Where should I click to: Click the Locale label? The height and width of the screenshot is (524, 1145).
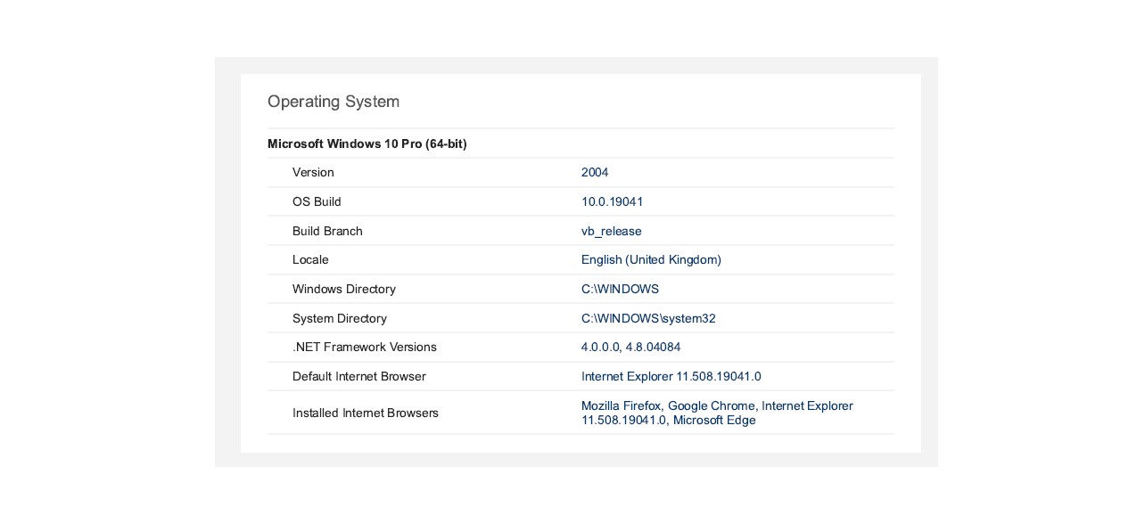point(310,259)
